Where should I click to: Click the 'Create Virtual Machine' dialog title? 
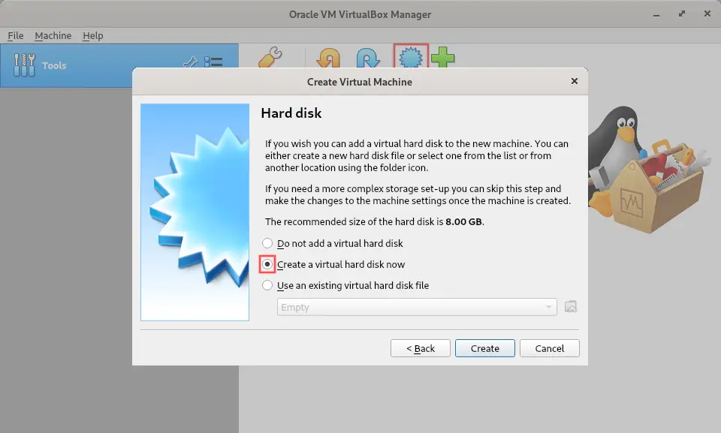tap(360, 82)
